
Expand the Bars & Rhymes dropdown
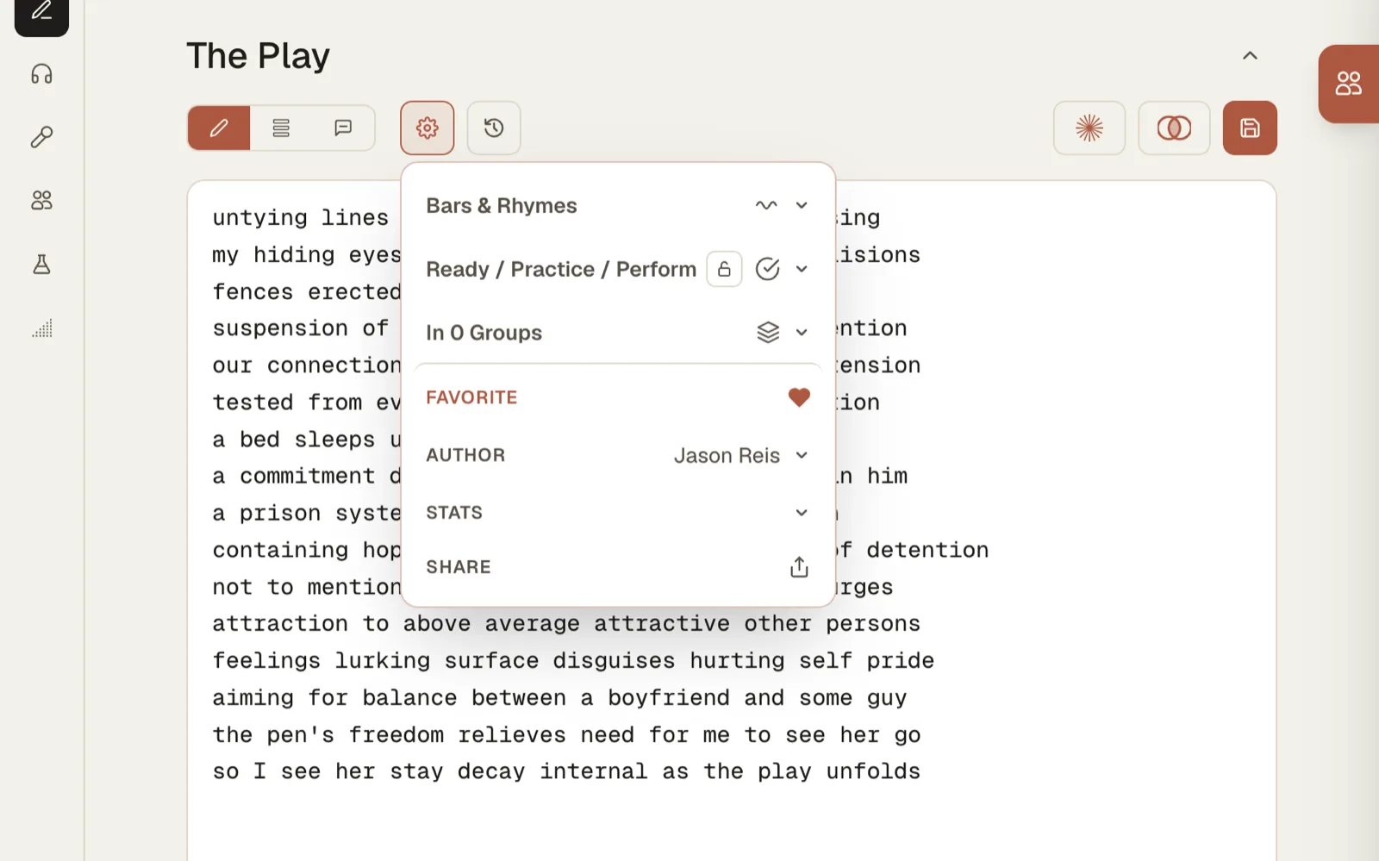802,205
